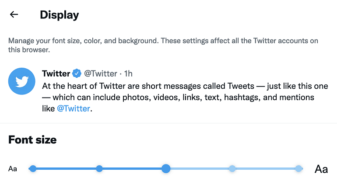Viewport: 337px width, 185px height.
Task: Click the sample tweet body text
Action: click(185, 98)
